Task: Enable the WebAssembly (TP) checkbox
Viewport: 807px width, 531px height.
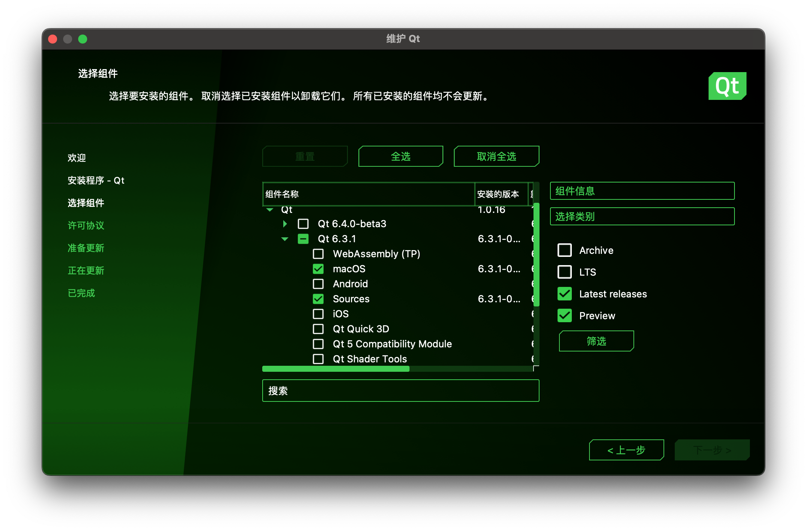Action: click(x=318, y=254)
